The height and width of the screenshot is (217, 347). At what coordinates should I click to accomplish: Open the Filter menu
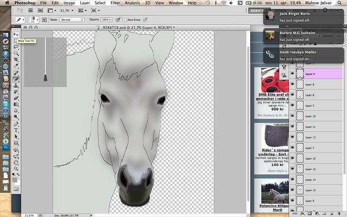coord(115,3)
